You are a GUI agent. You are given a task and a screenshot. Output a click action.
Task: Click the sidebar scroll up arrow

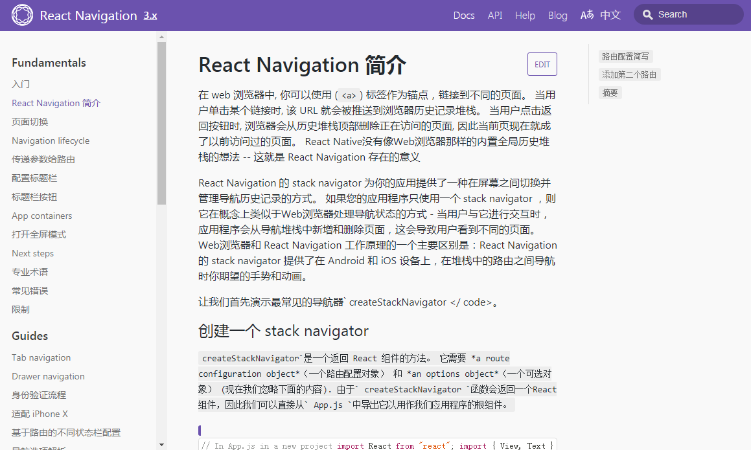[x=161, y=37]
